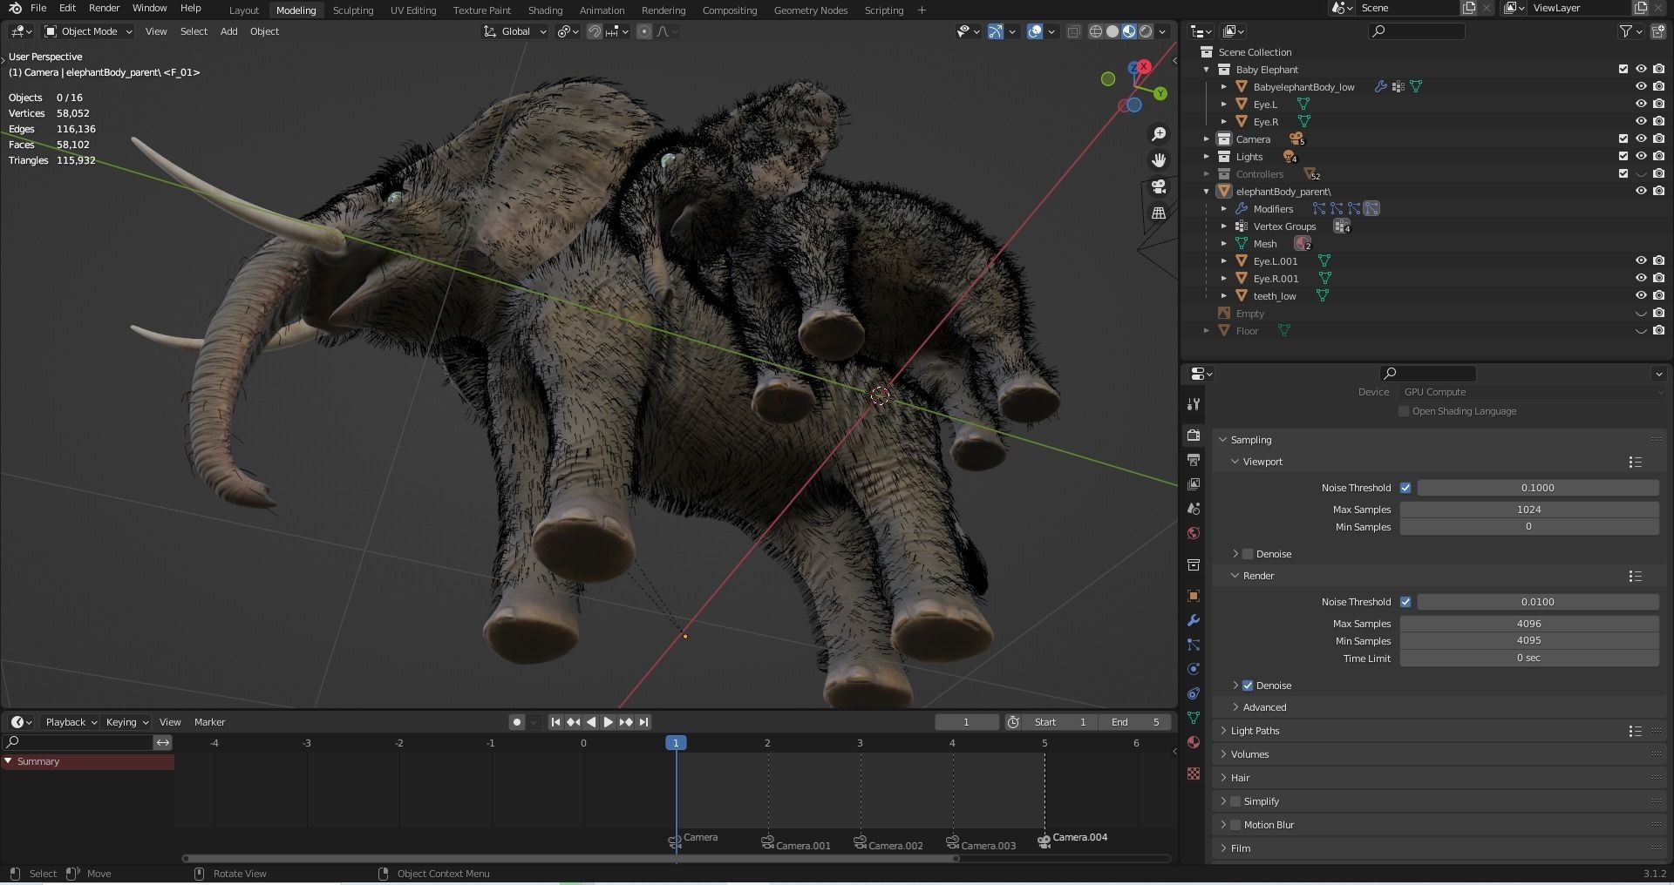Hide teeth_low object in viewport
Viewport: 1674px width, 885px height.
click(1641, 296)
